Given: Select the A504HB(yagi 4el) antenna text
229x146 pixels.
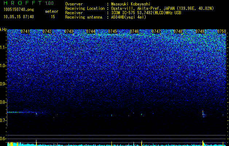Looking at the screenshot, I should (129, 17).
